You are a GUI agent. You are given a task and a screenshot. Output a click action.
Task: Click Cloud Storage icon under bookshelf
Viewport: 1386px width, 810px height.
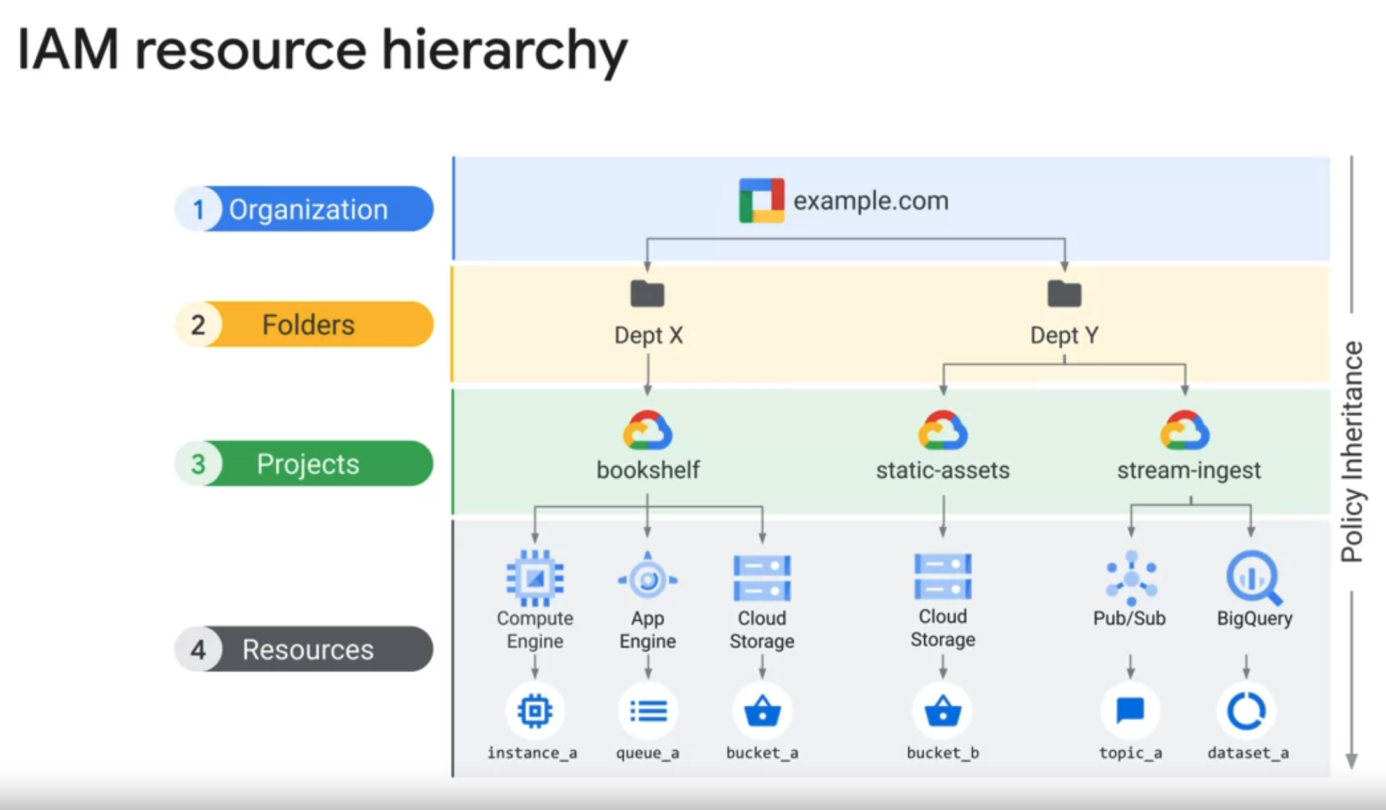pyautogui.click(x=762, y=578)
